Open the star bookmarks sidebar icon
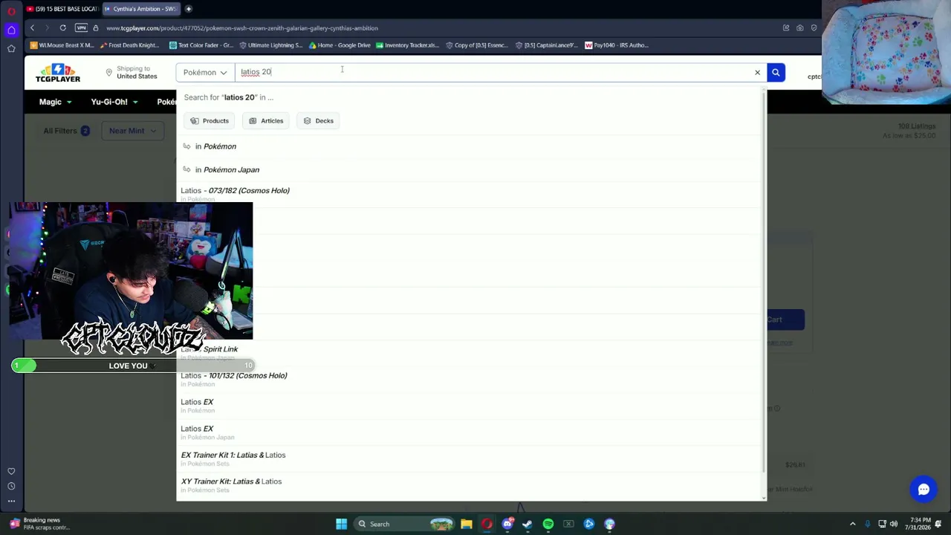This screenshot has width=951, height=535. (11, 49)
